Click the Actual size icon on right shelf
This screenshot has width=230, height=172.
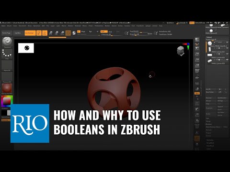pos(197,60)
